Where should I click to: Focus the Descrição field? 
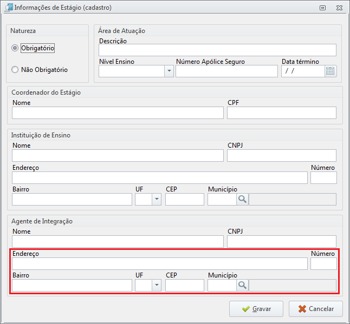point(218,50)
